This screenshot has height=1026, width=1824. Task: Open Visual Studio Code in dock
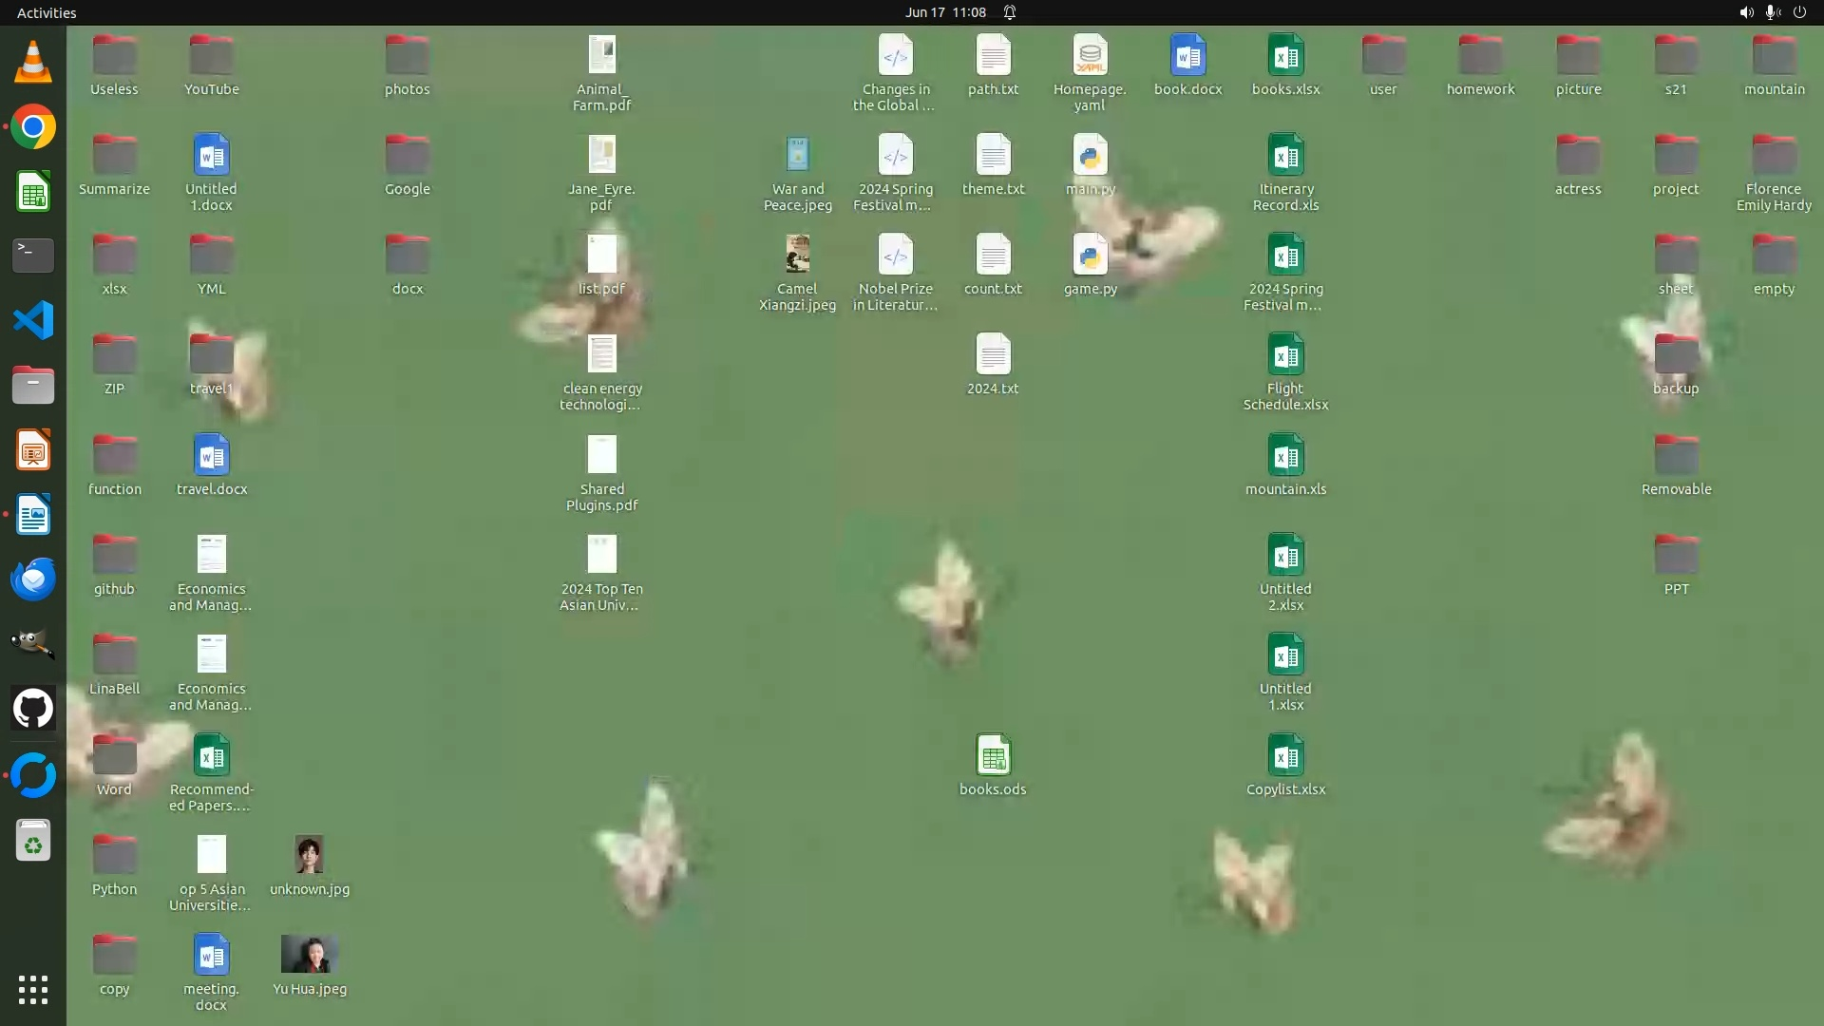[32, 320]
